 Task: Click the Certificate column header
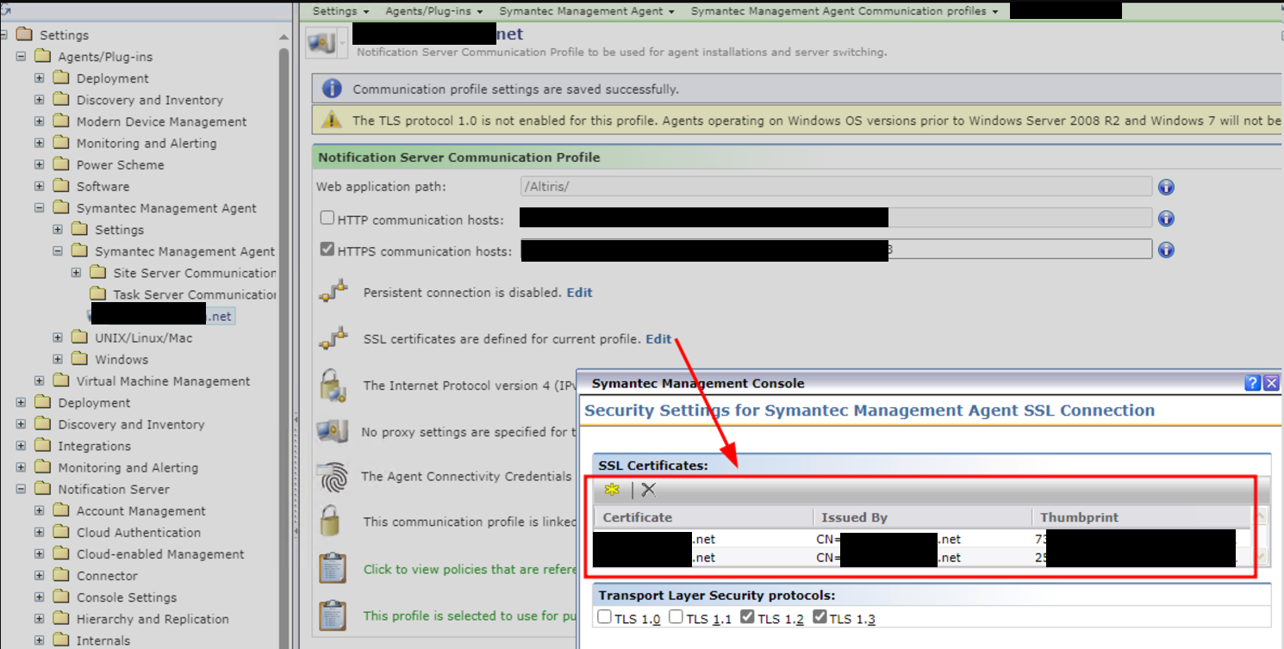coord(703,517)
